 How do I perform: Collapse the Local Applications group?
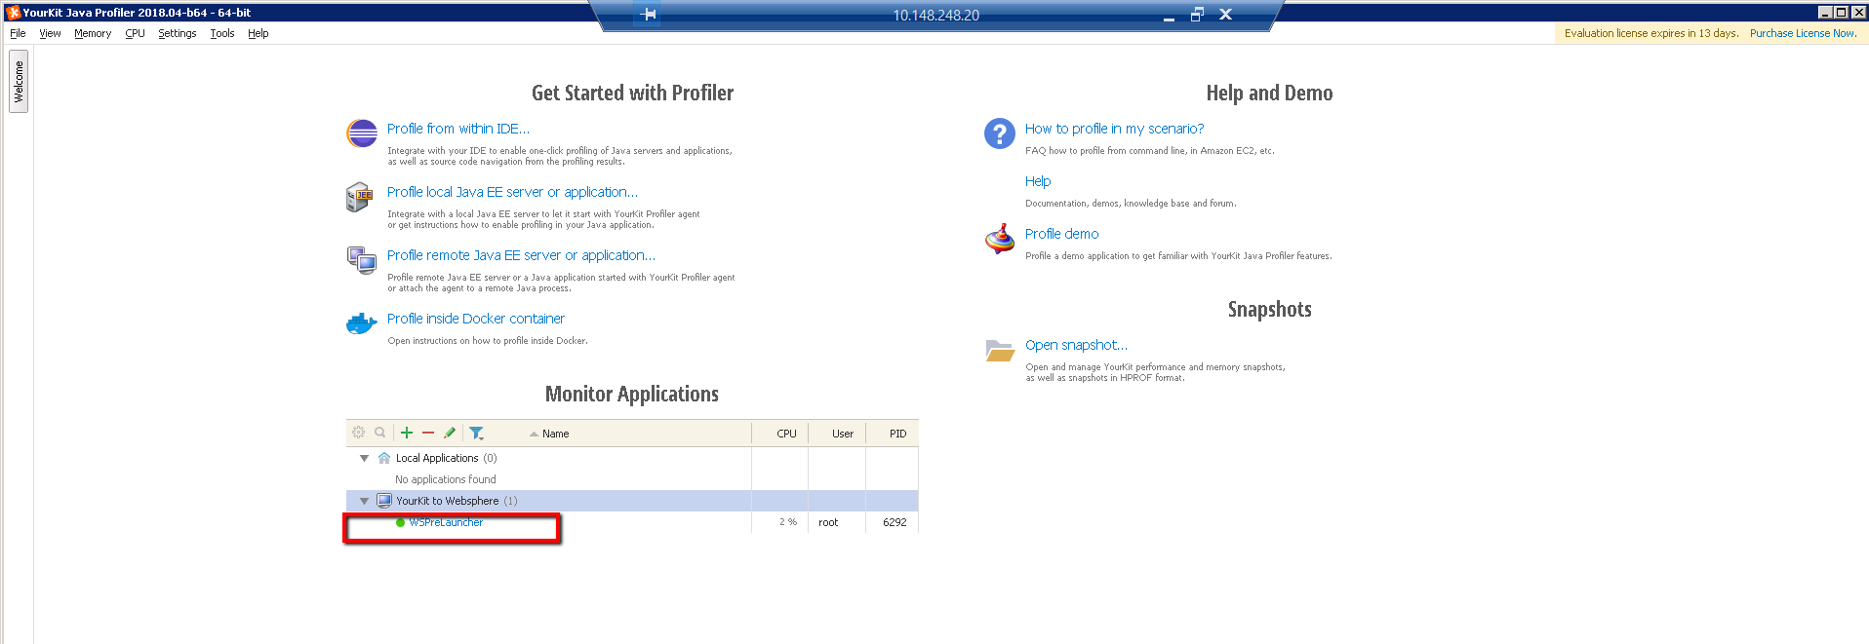pos(364,458)
